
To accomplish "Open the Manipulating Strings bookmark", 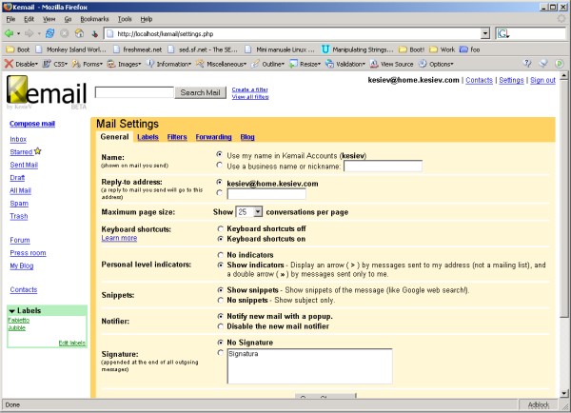I will pos(358,49).
